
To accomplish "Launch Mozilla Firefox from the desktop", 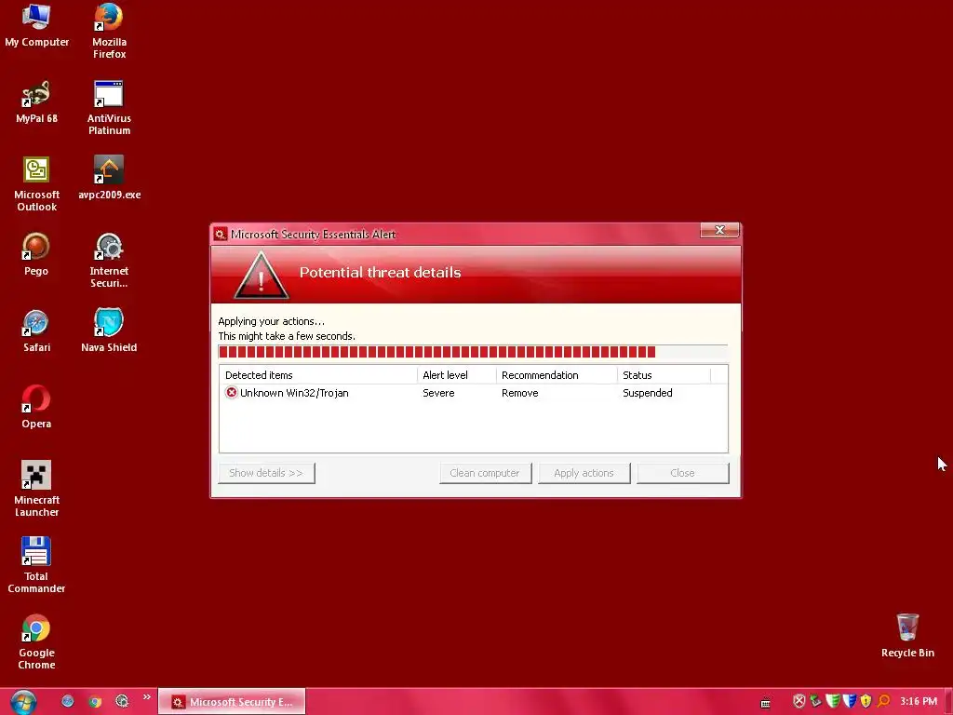I will (x=110, y=31).
